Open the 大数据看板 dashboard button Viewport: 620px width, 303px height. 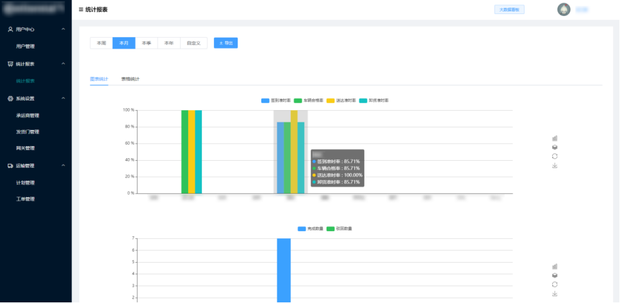click(510, 10)
